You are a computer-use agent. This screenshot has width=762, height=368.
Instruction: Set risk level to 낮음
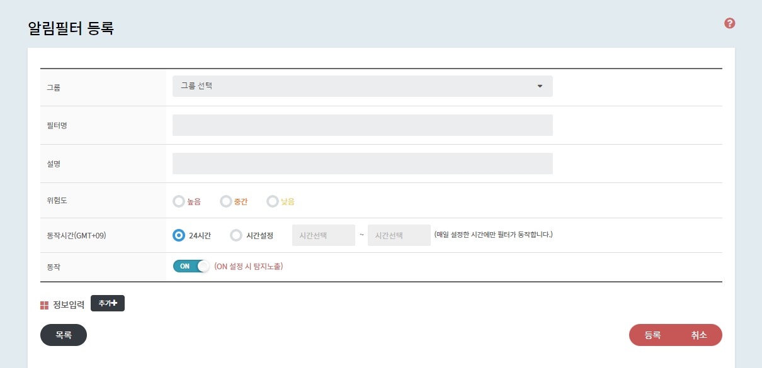pos(273,202)
